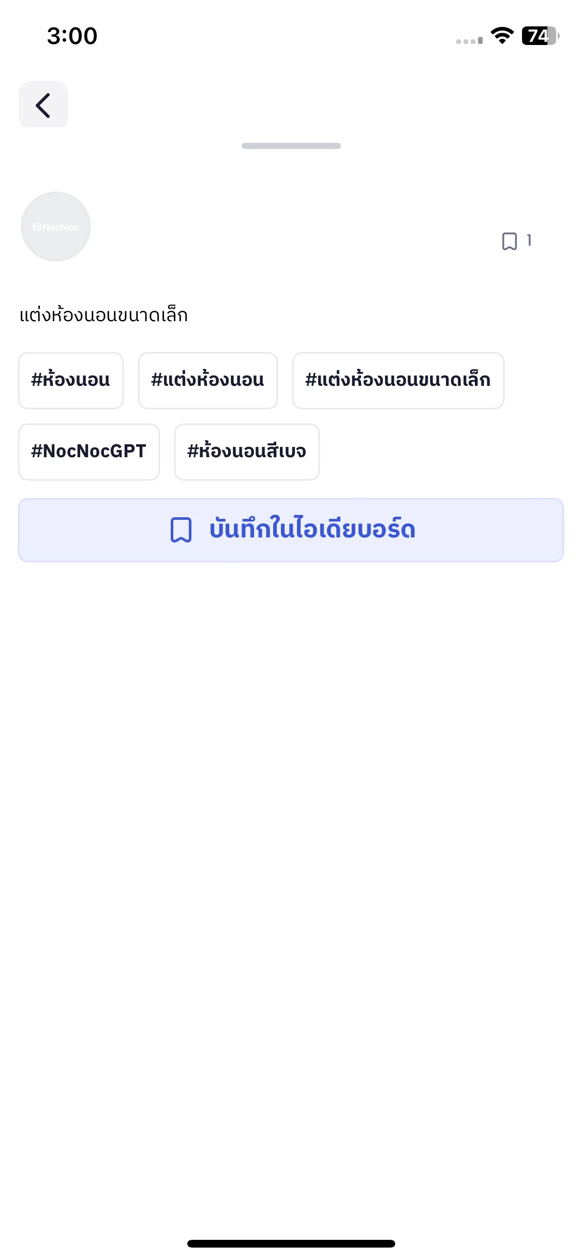The width and height of the screenshot is (582, 1260).
Task: Select the #ห้องนอนสีเบจ tag chip
Action: point(247,452)
